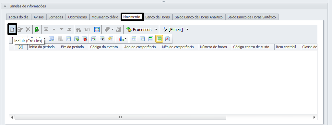Click the lightning bolt table icon

tap(111, 39)
